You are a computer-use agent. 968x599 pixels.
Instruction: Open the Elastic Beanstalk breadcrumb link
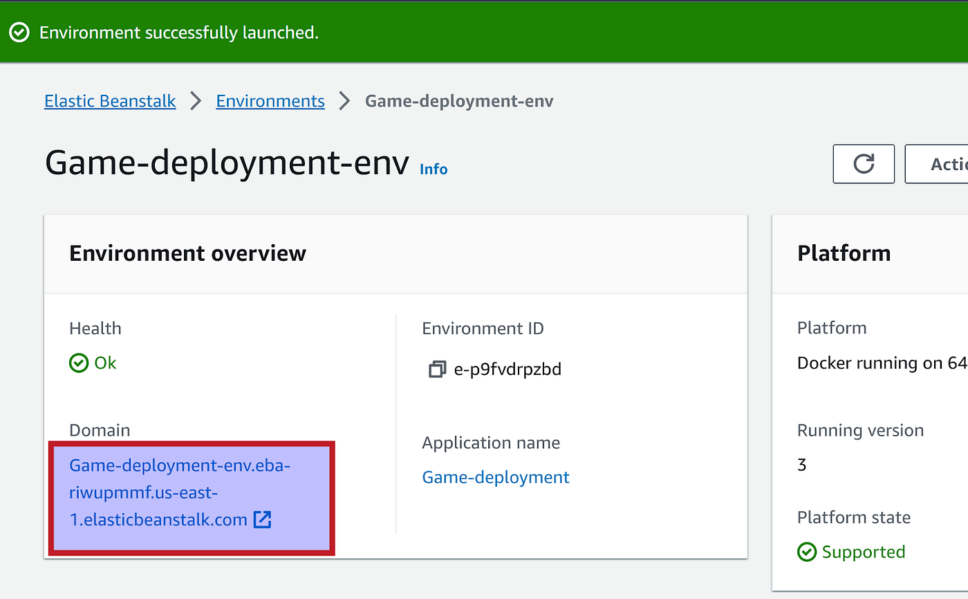click(110, 101)
